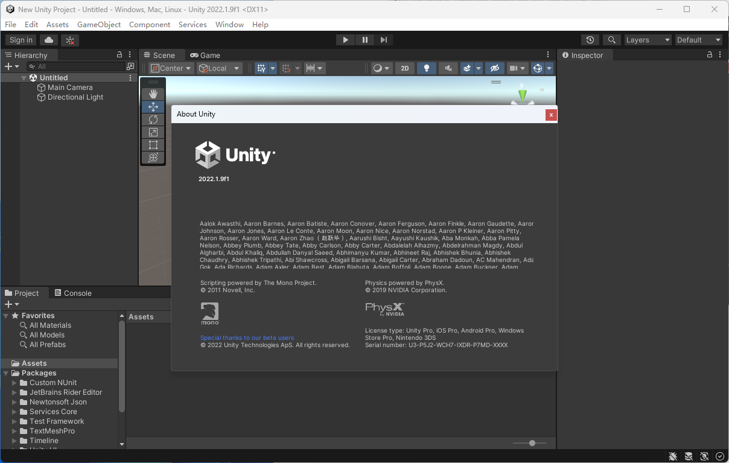Screen dimensions: 729x463
Task: Expand the Custom NUnit package folder
Action: point(15,383)
